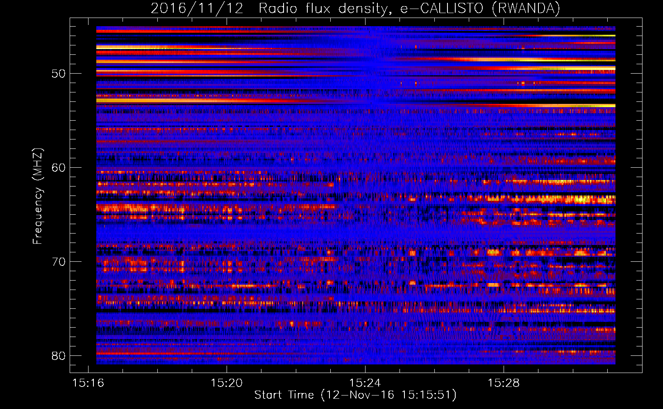The height and width of the screenshot is (409, 663).
Task: Click the "Frequency (MHZ)" y-axis label
Action: tap(38, 196)
